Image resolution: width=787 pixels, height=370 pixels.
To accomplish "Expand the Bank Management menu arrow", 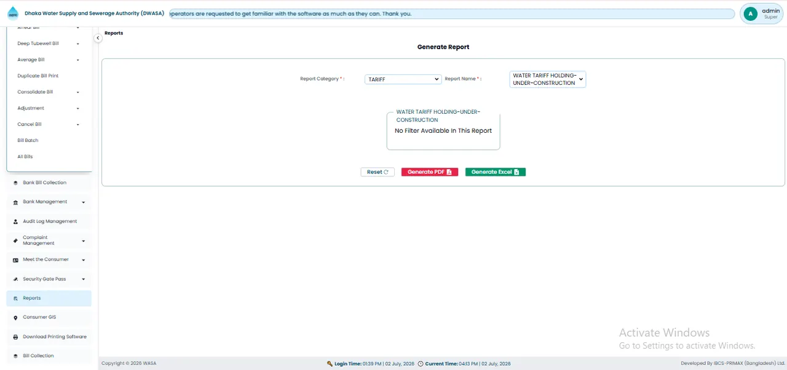I will pos(83,202).
